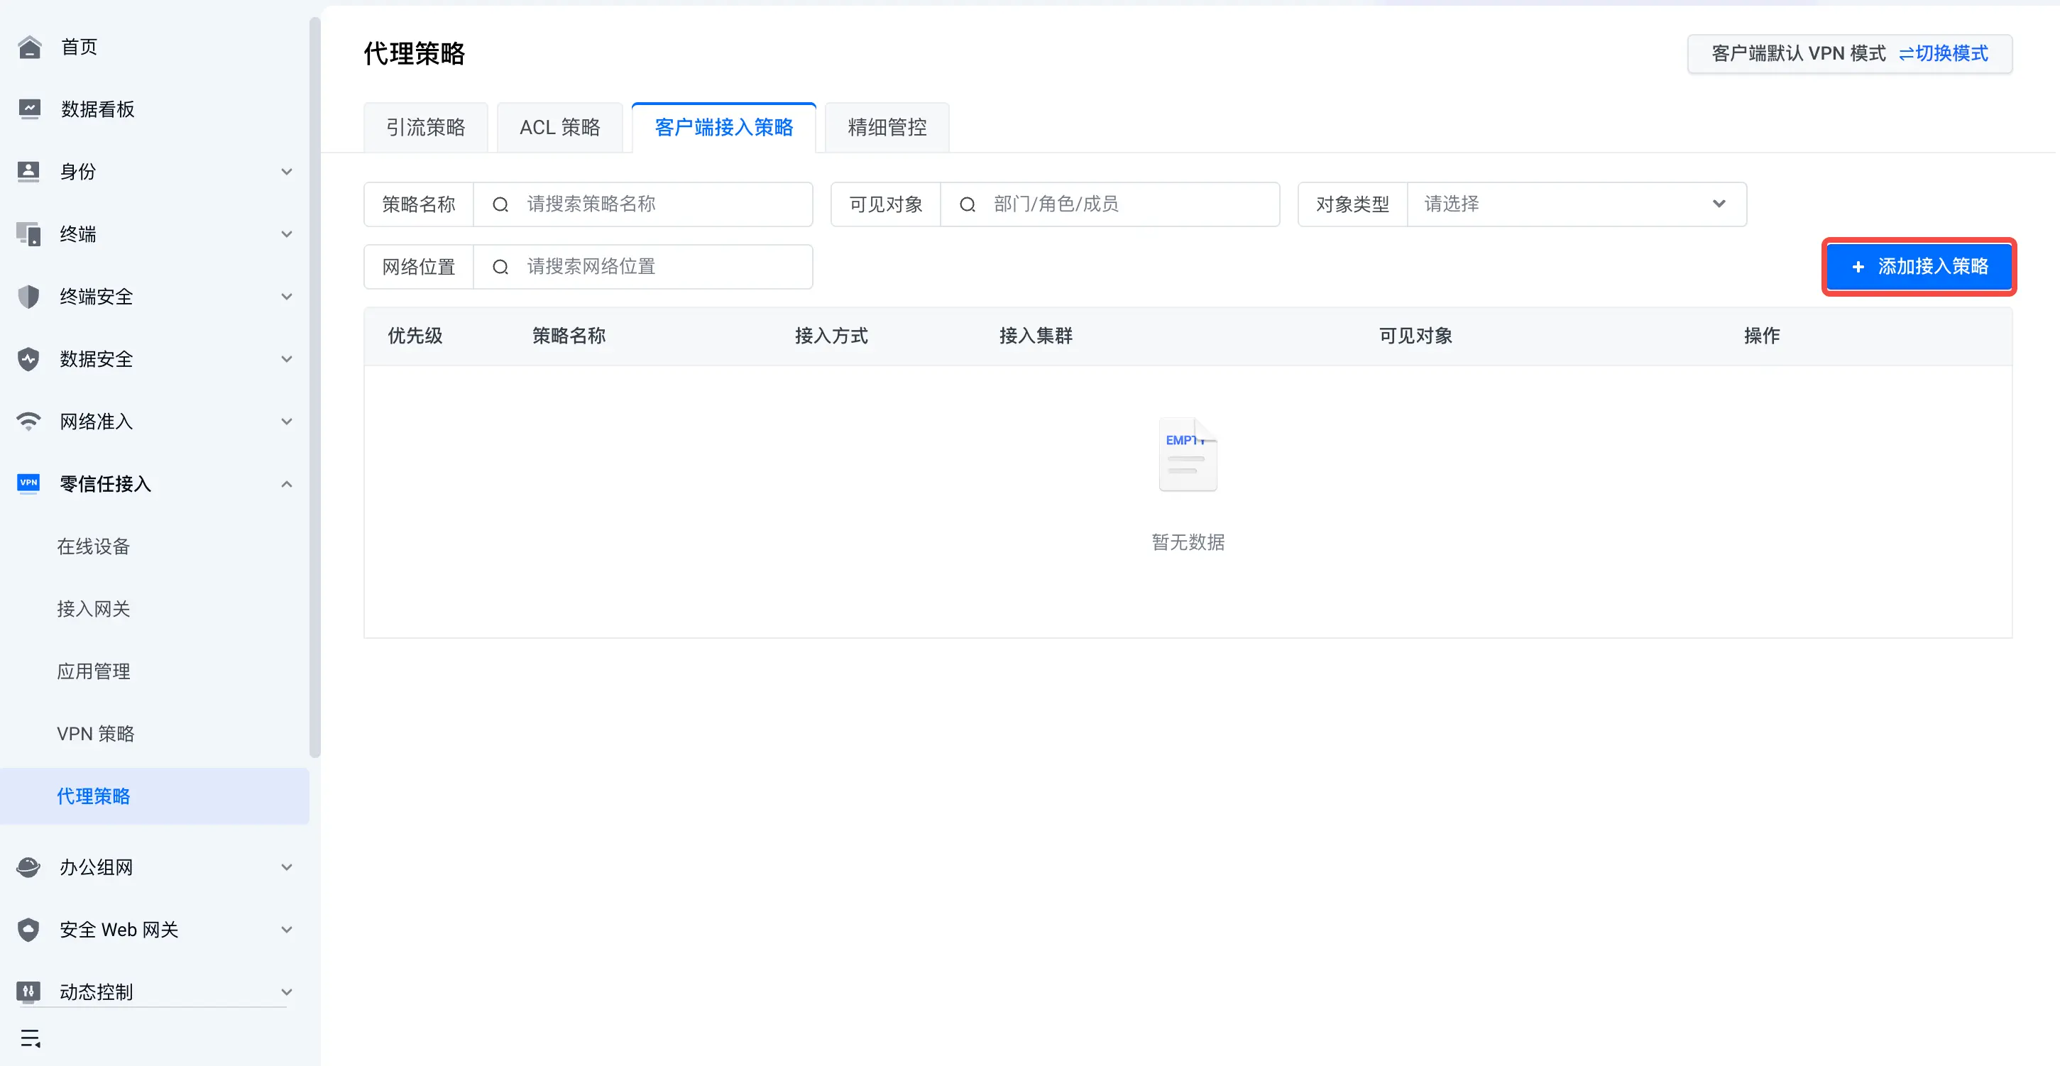Click the 切换模式 link
The width and height of the screenshot is (2060, 1066).
coord(1944,53)
